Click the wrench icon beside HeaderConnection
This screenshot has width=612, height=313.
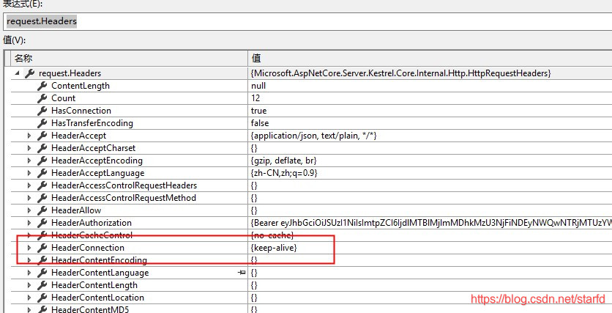[x=42, y=248]
